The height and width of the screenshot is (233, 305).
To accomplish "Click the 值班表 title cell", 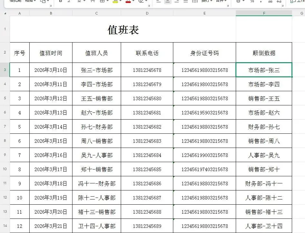I will click(123, 29).
